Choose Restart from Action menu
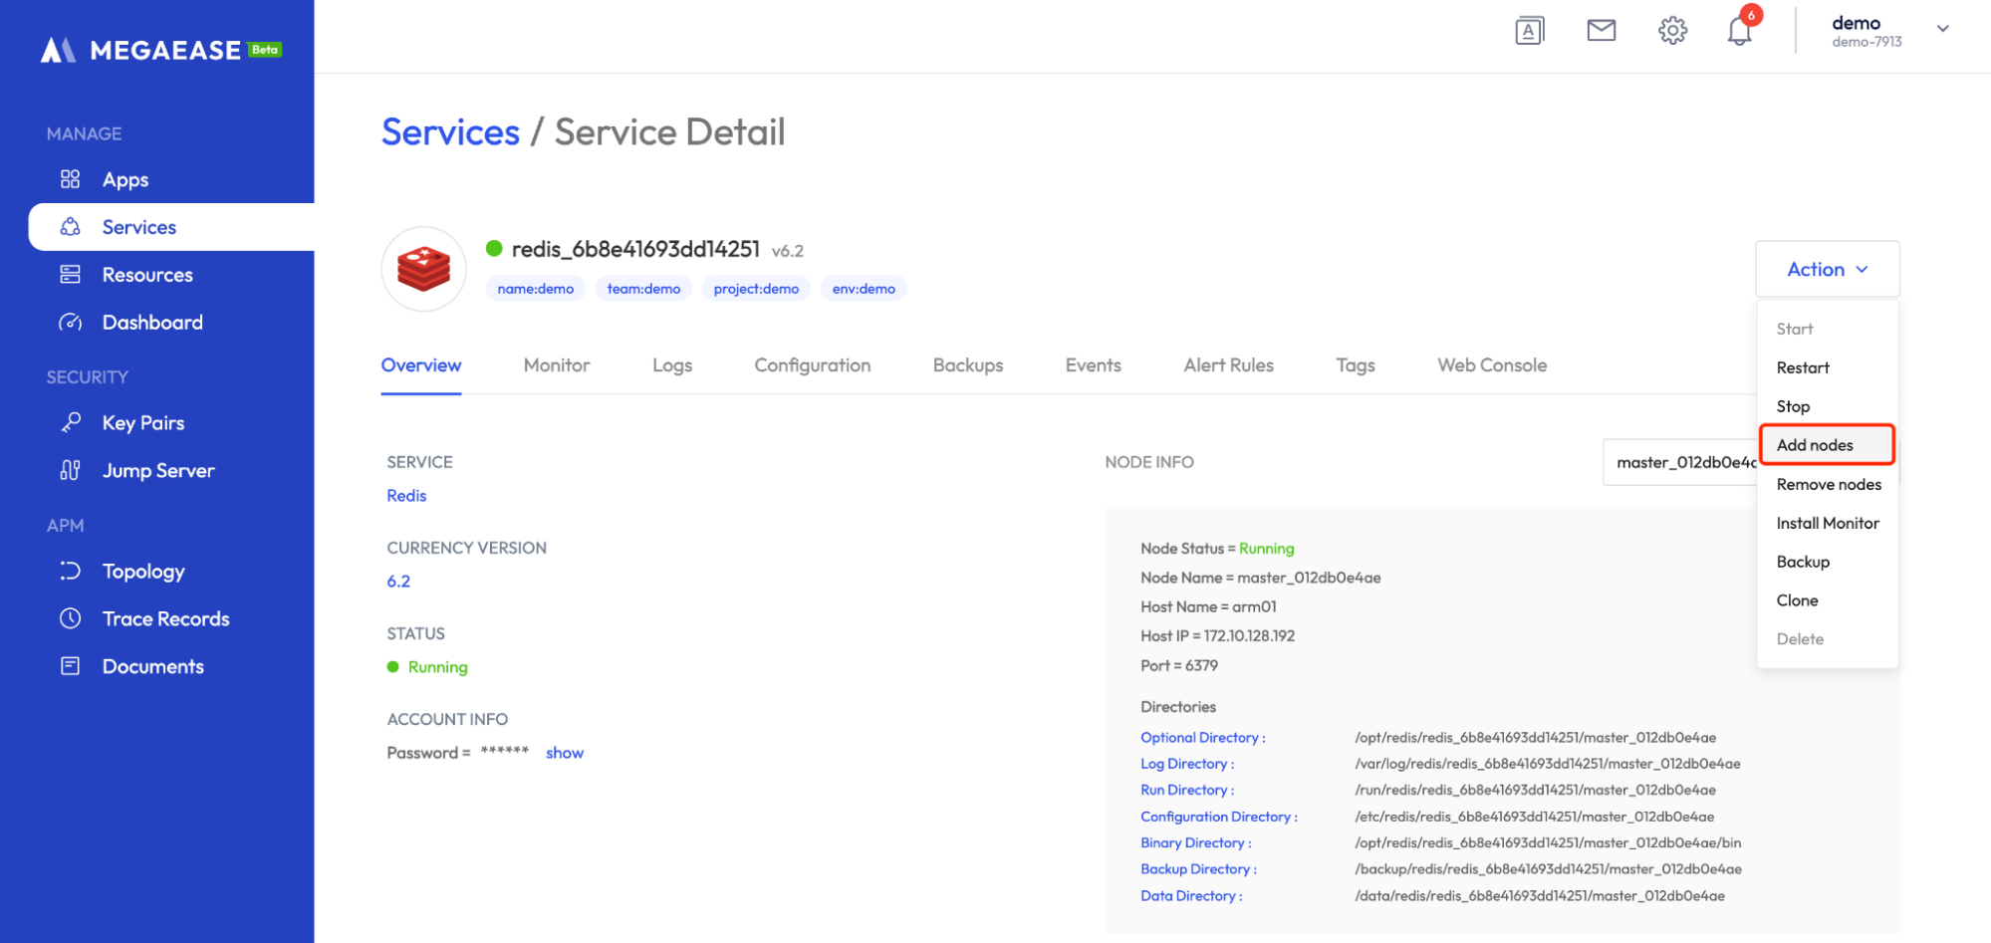1991x943 pixels. point(1803,367)
